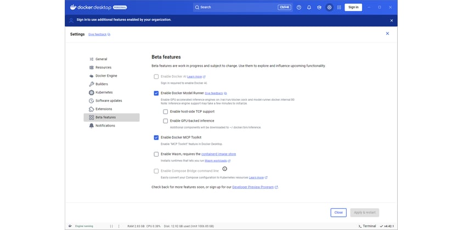Click the version checkmark icon in status bar
This screenshot has width=463, height=230.
coord(382,226)
